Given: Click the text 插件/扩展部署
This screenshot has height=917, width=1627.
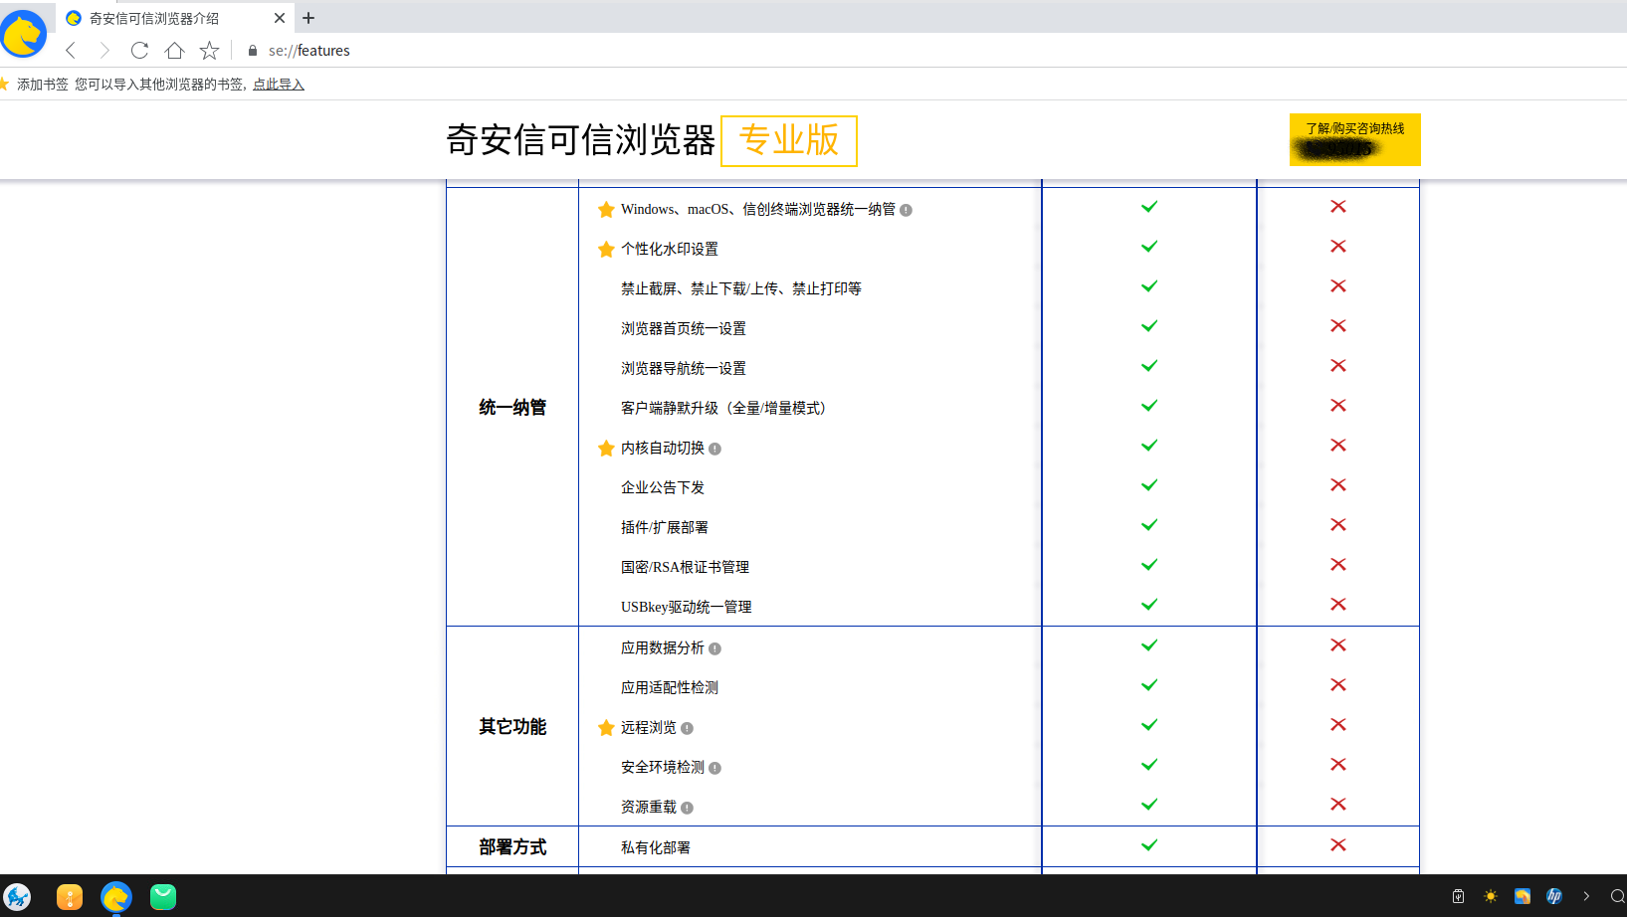Looking at the screenshot, I should click(x=665, y=527).
